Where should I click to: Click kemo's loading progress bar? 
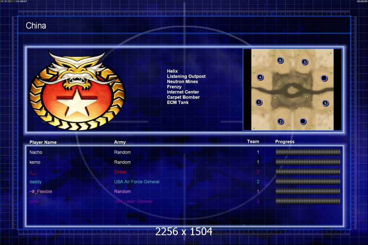point(308,162)
